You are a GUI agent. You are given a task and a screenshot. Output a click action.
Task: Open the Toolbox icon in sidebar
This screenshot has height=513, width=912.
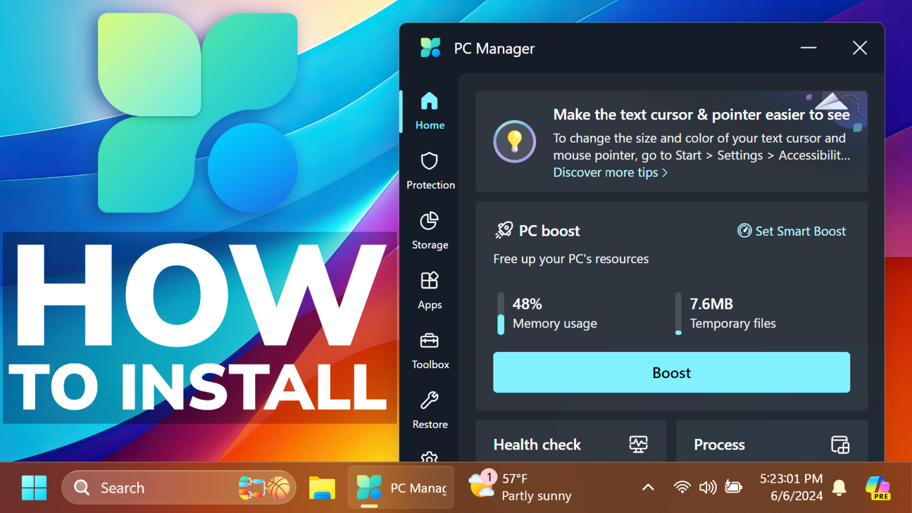click(x=429, y=340)
